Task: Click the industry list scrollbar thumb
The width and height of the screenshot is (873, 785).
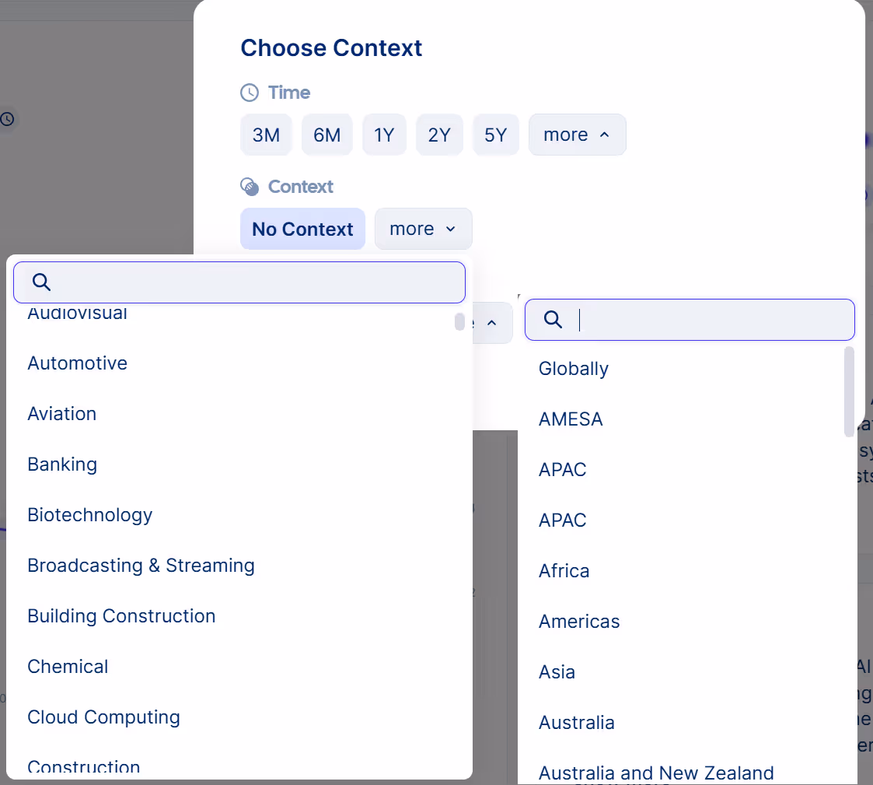Action: [459, 321]
